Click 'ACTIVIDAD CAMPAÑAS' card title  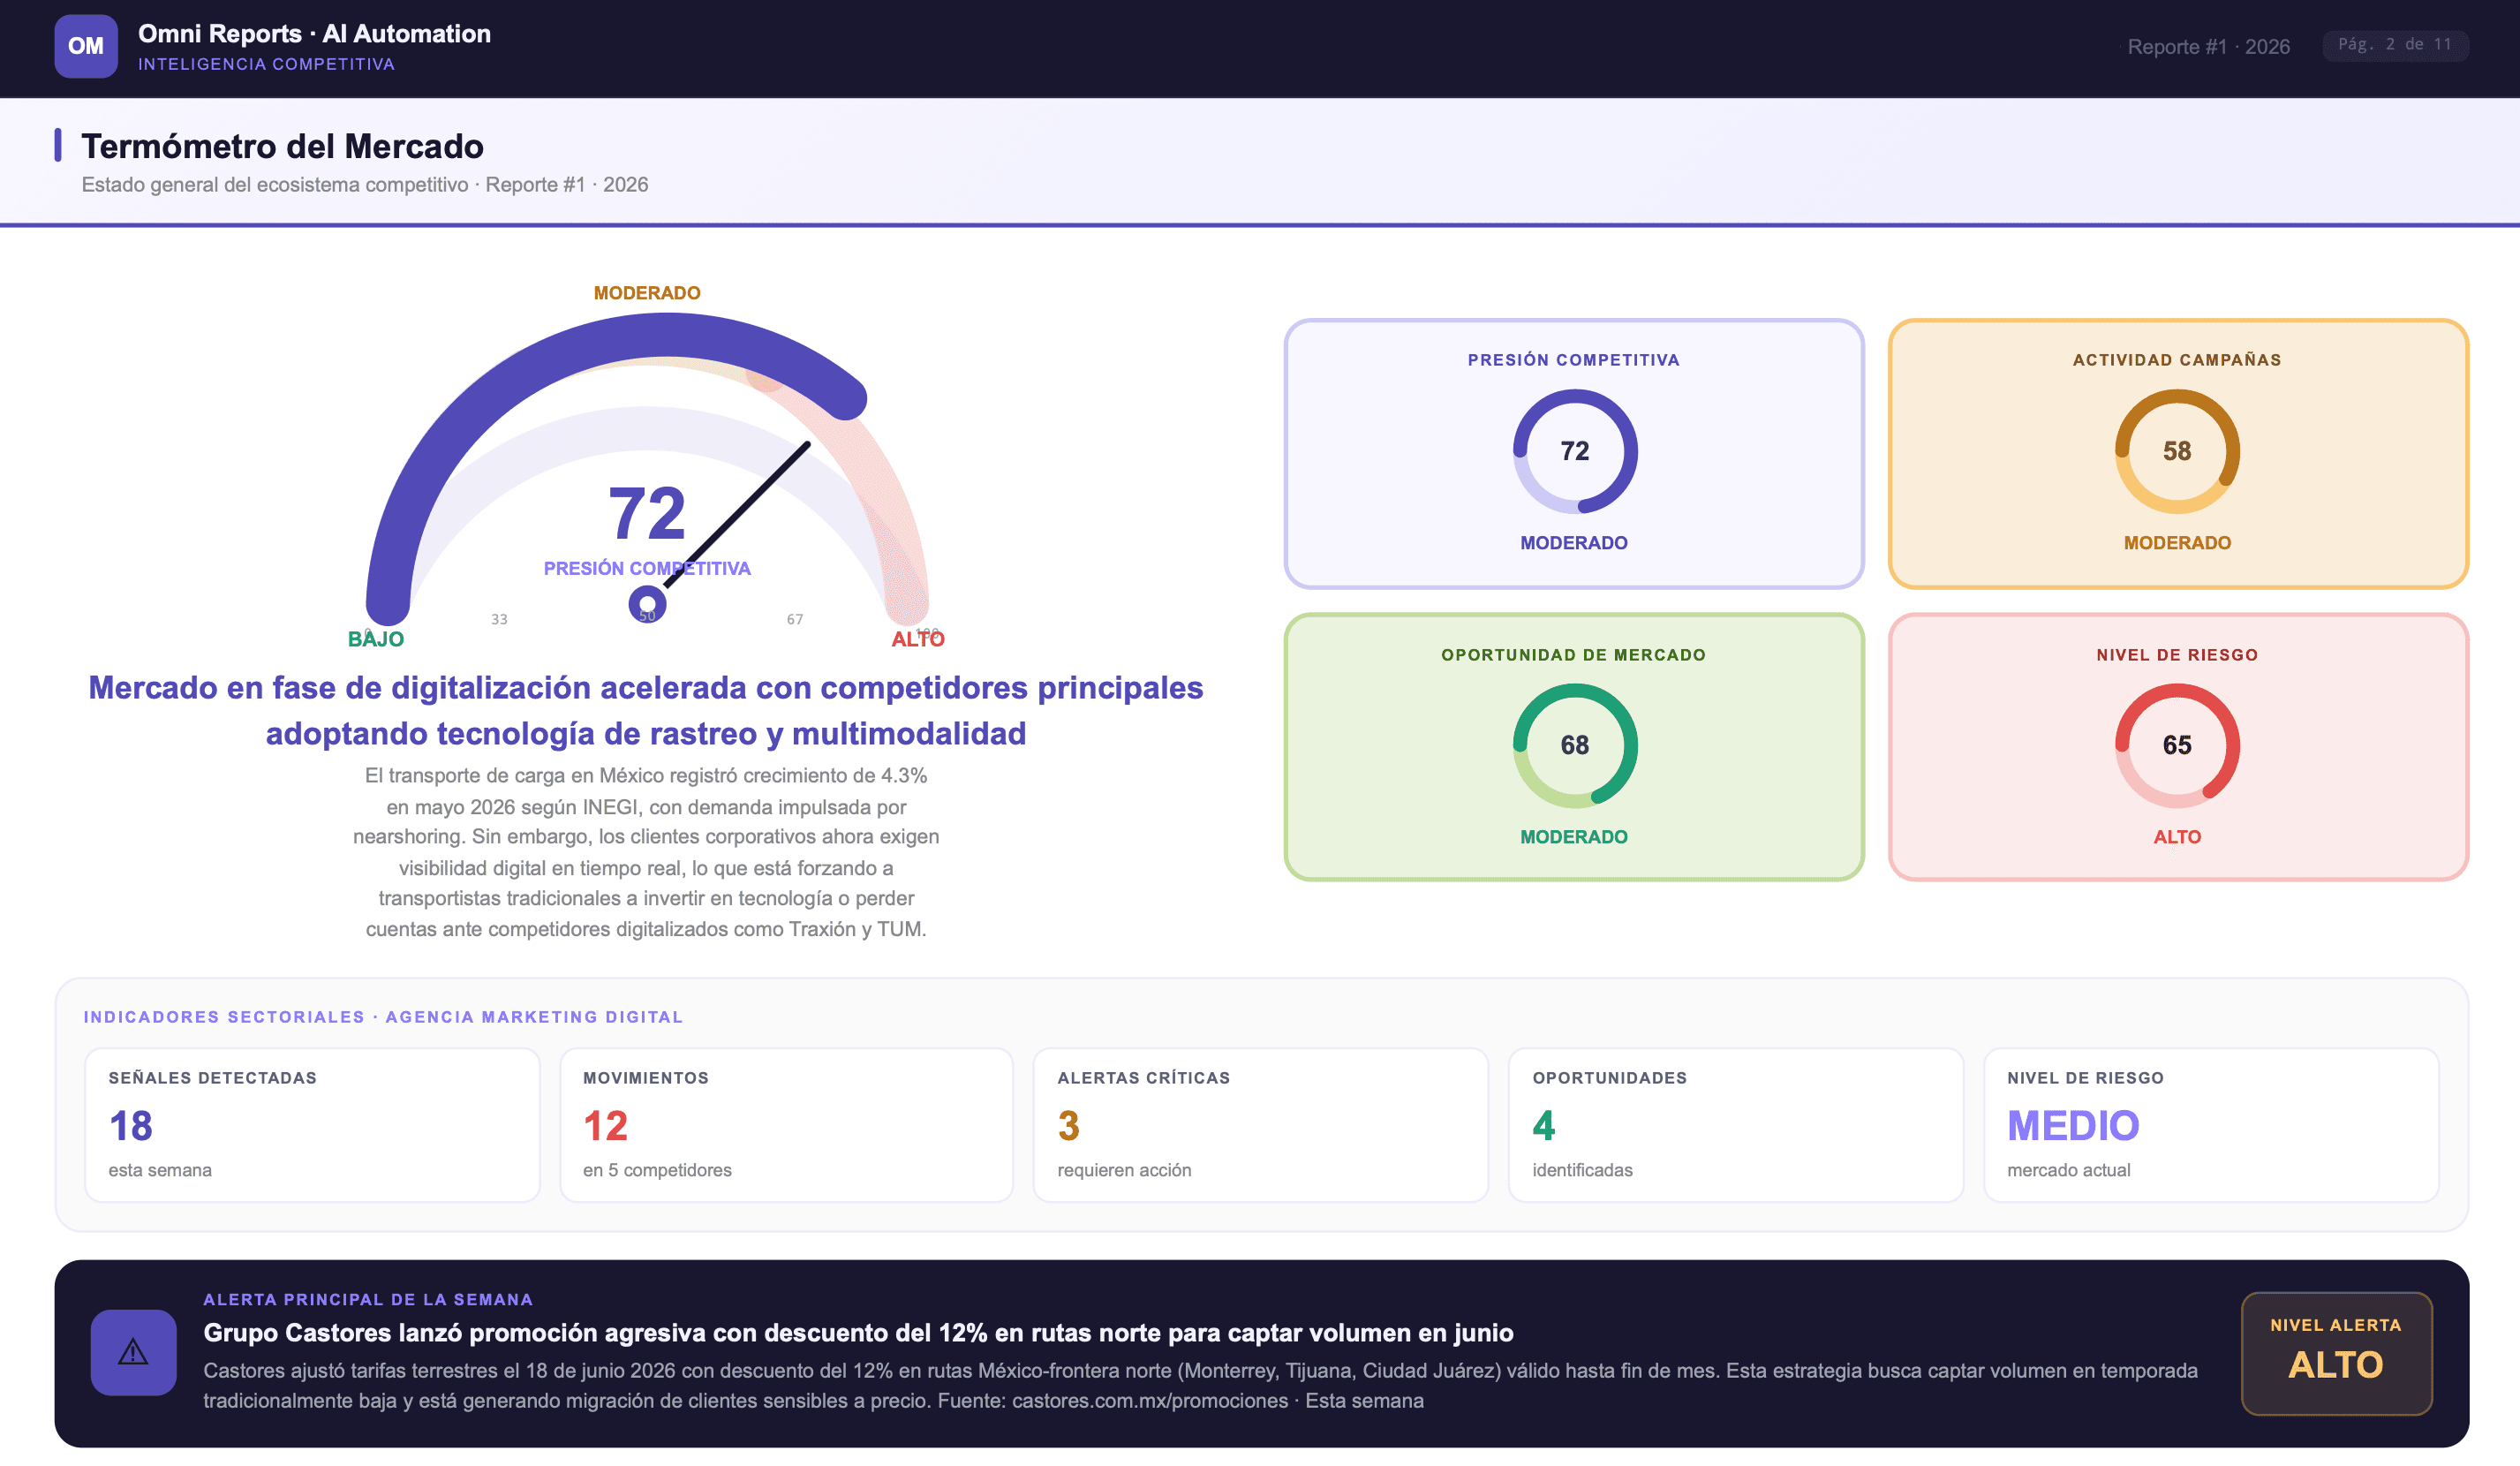(2177, 360)
